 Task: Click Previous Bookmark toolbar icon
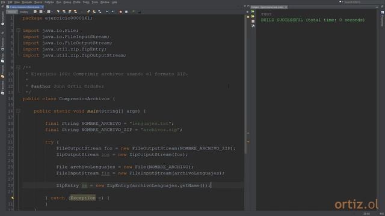click(x=88, y=11)
